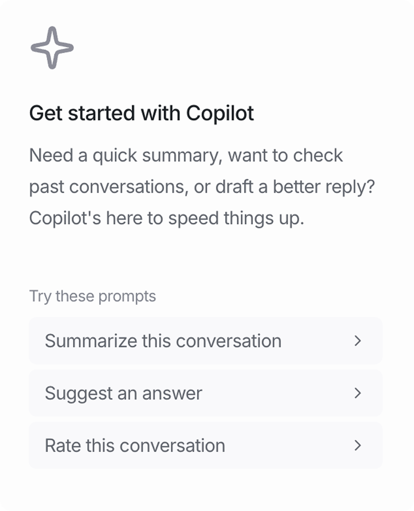The width and height of the screenshot is (414, 511).
Task: Click the "Try these prompts" label
Action: point(92,296)
